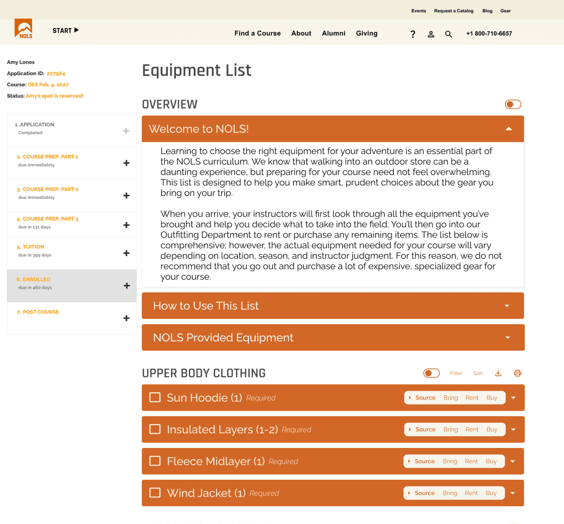Select Buy for Wind Jacket
Viewport: 564px width, 524px height.
[x=491, y=493]
